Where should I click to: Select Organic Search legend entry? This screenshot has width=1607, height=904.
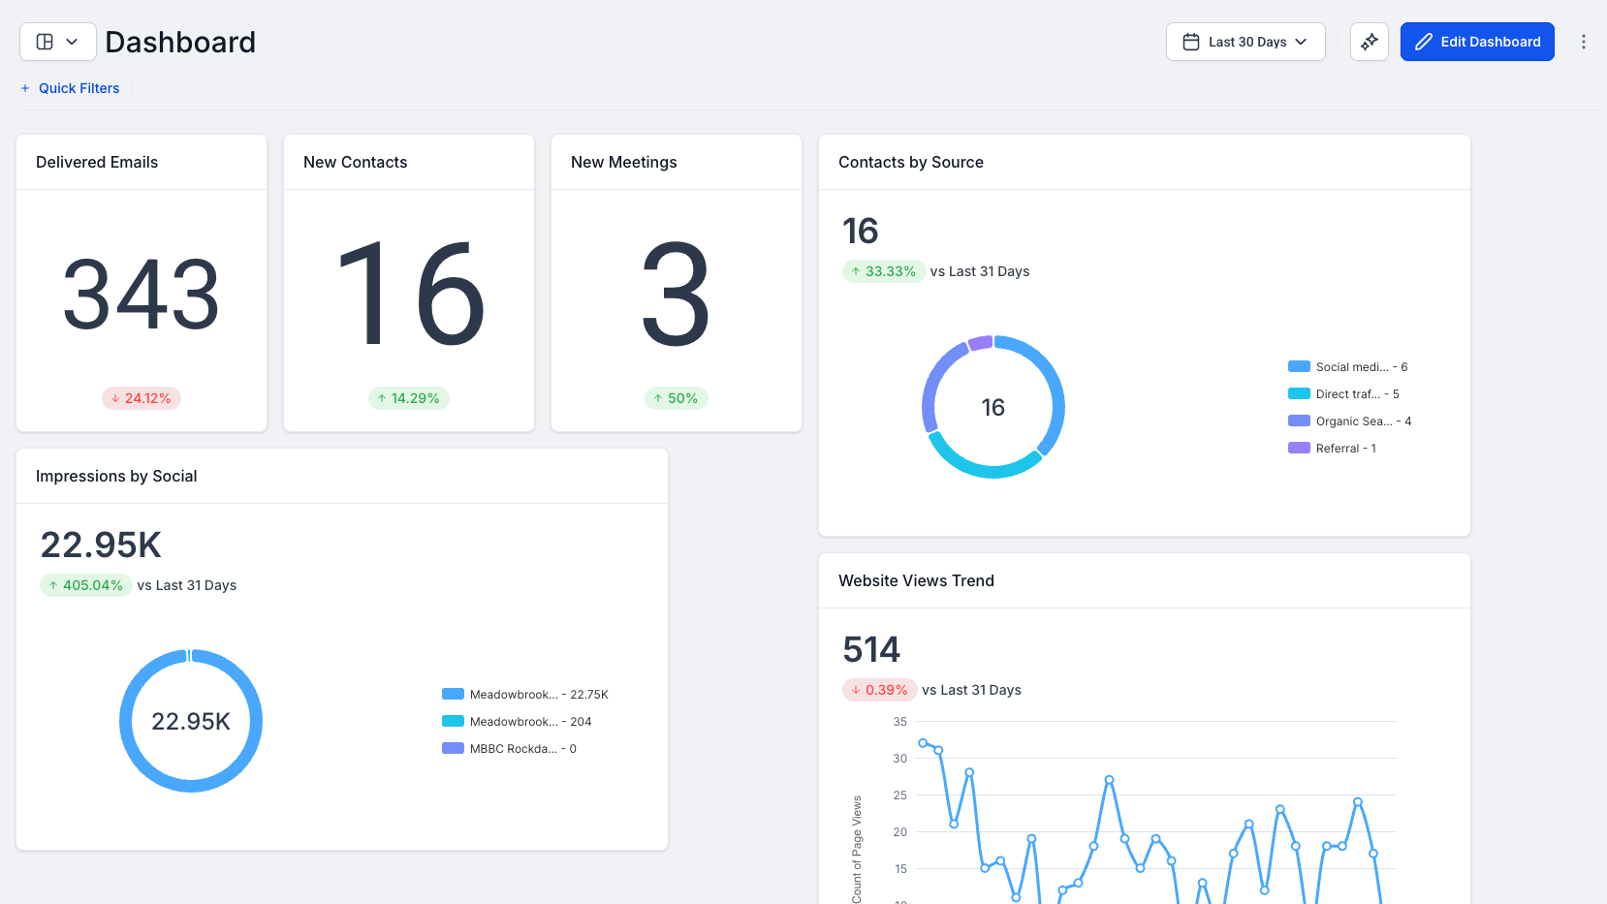point(1349,421)
